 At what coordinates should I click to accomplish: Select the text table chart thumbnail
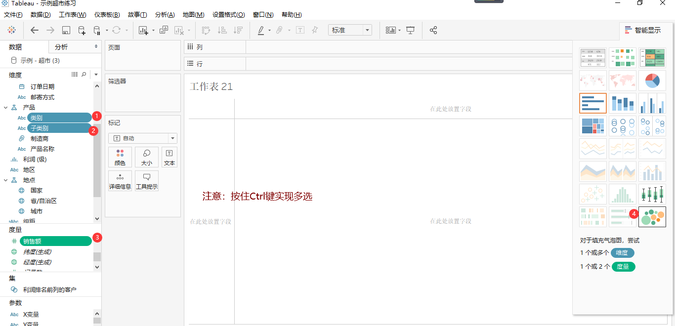(x=593, y=57)
